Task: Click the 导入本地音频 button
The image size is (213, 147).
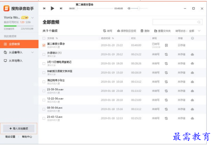Action: [19, 129]
